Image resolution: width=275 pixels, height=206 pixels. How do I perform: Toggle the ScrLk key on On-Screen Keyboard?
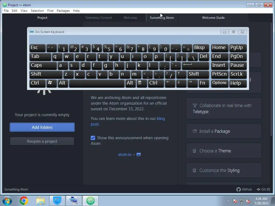[238, 75]
